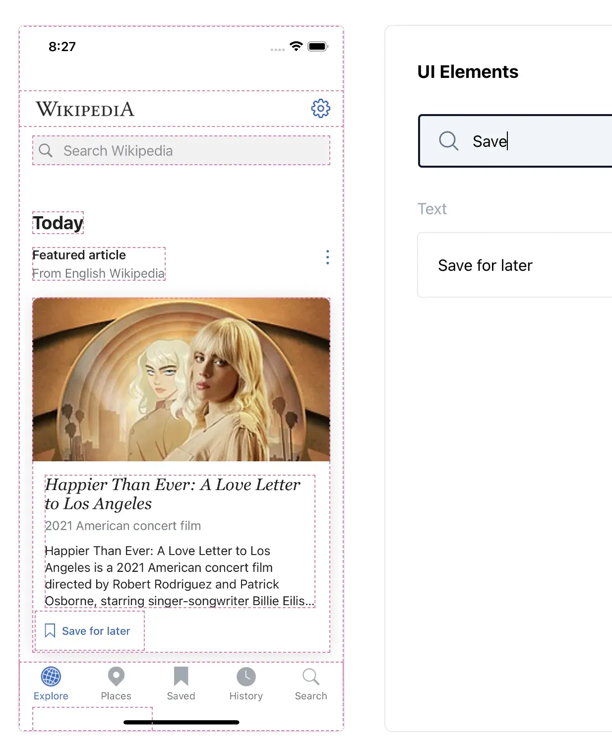
Task: Tap the bookmark icon under the article
Action: tap(50, 630)
